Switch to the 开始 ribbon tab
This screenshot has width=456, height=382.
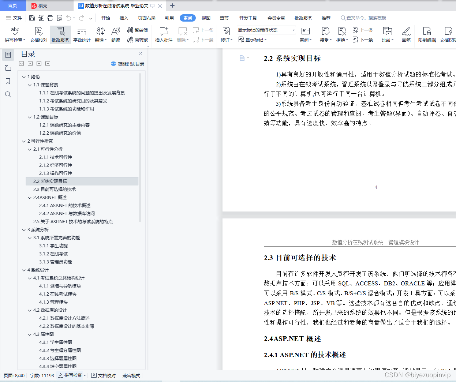click(106, 18)
